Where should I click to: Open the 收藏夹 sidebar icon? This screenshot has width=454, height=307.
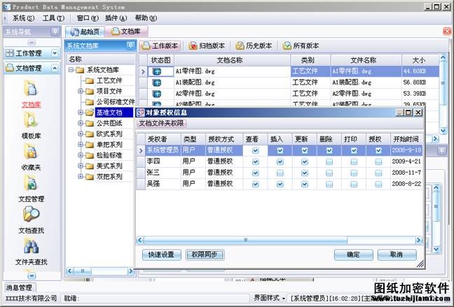tap(31, 151)
